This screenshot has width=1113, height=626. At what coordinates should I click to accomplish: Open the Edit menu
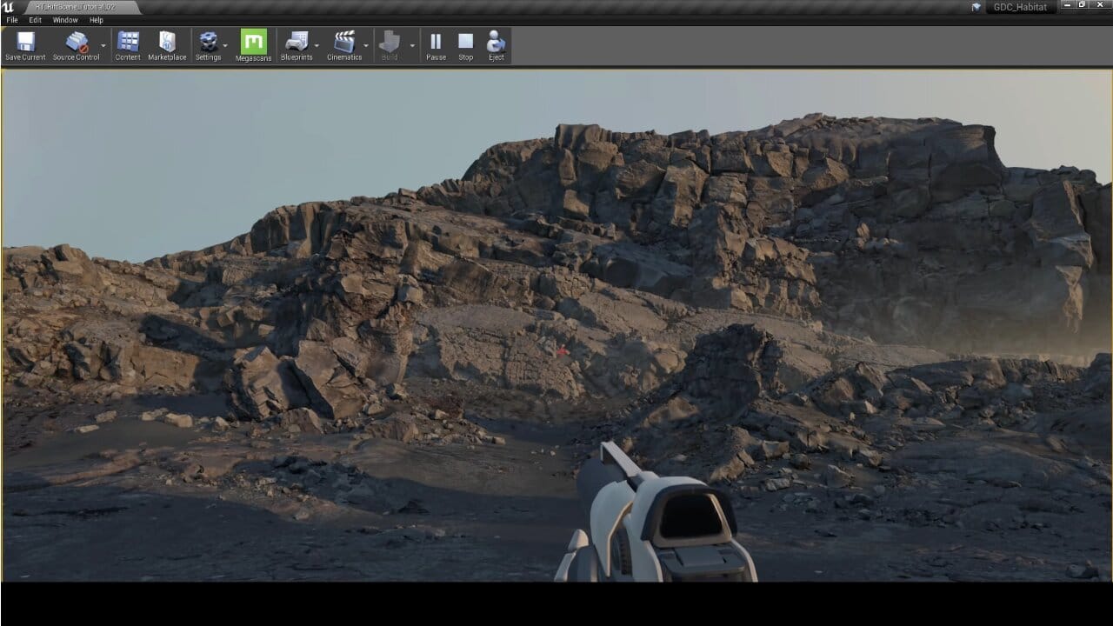click(x=34, y=19)
